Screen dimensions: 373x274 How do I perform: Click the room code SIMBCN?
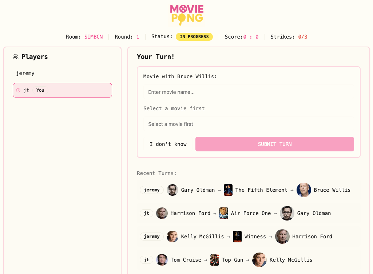(94, 37)
